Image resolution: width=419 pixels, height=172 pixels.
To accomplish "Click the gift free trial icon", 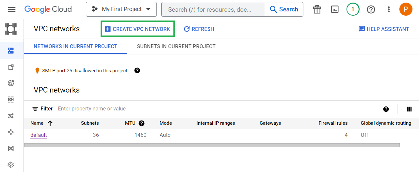I will click(x=317, y=9).
